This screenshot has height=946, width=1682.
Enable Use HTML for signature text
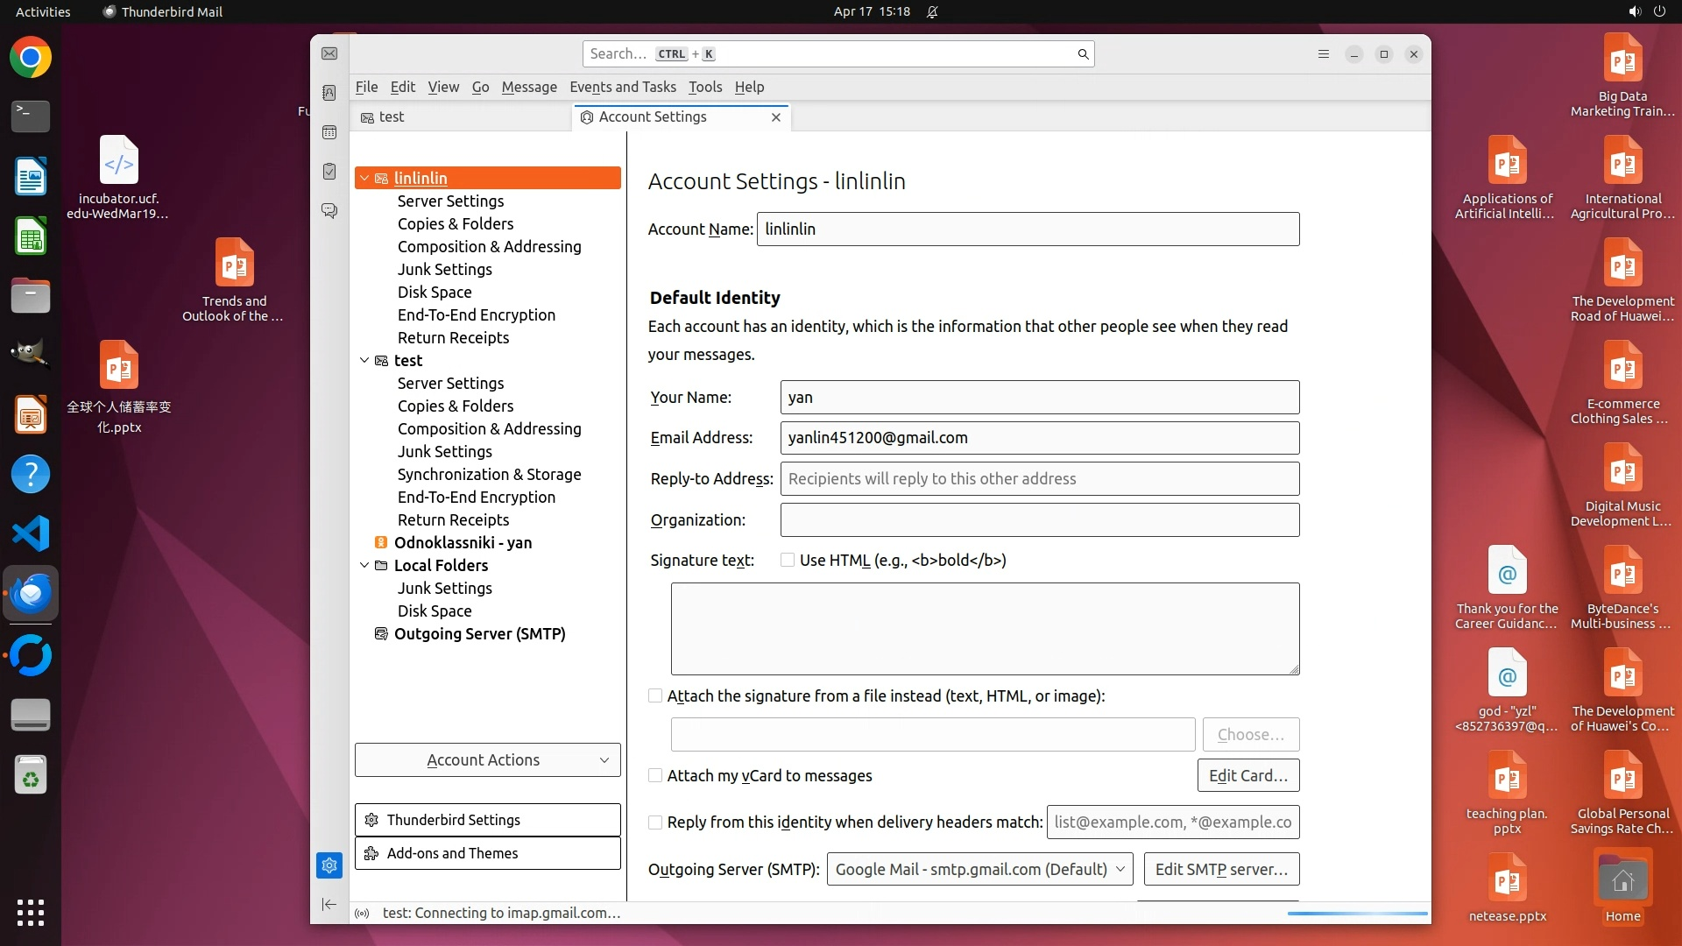tap(788, 561)
